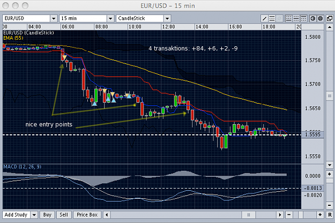Click the 16:00 time axis label
Image resolution: width=335 pixels, height=223 pixels.
pos(235,27)
